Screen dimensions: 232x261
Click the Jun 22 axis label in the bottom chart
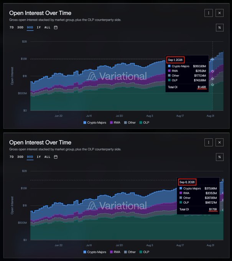pyautogui.click(x=59, y=245)
